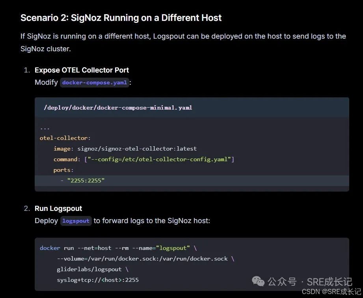Click the 'ports:' line in the code block
This screenshot has width=363, height=298.
pos(63,170)
